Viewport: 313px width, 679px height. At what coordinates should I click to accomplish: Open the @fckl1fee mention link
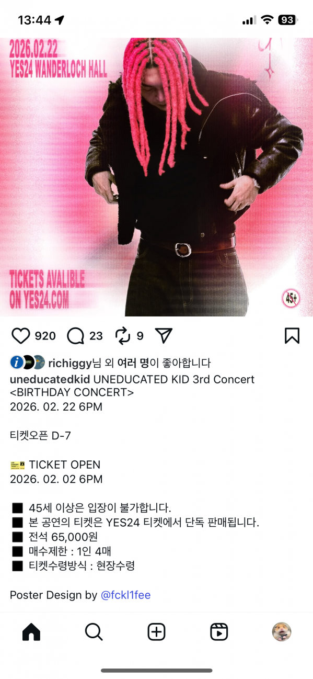point(125,595)
